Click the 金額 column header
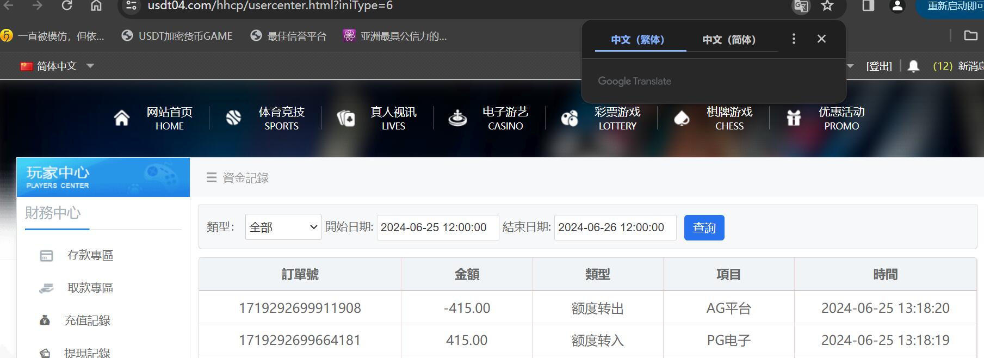 coord(467,275)
